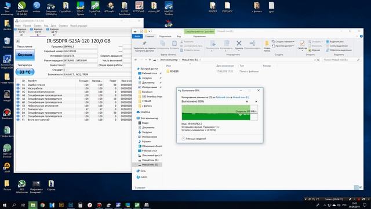This screenshot has width=371, height=209.
Task: Open Google Chrome from the taskbar
Action: tap(42, 205)
